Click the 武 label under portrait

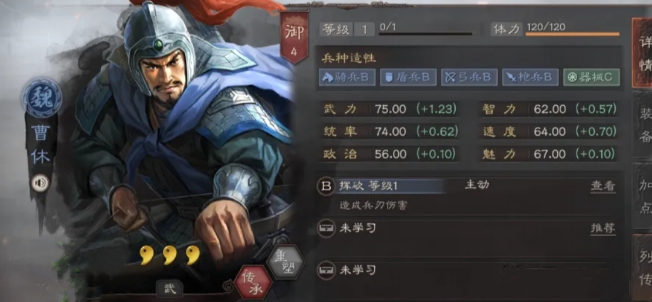coord(170,288)
